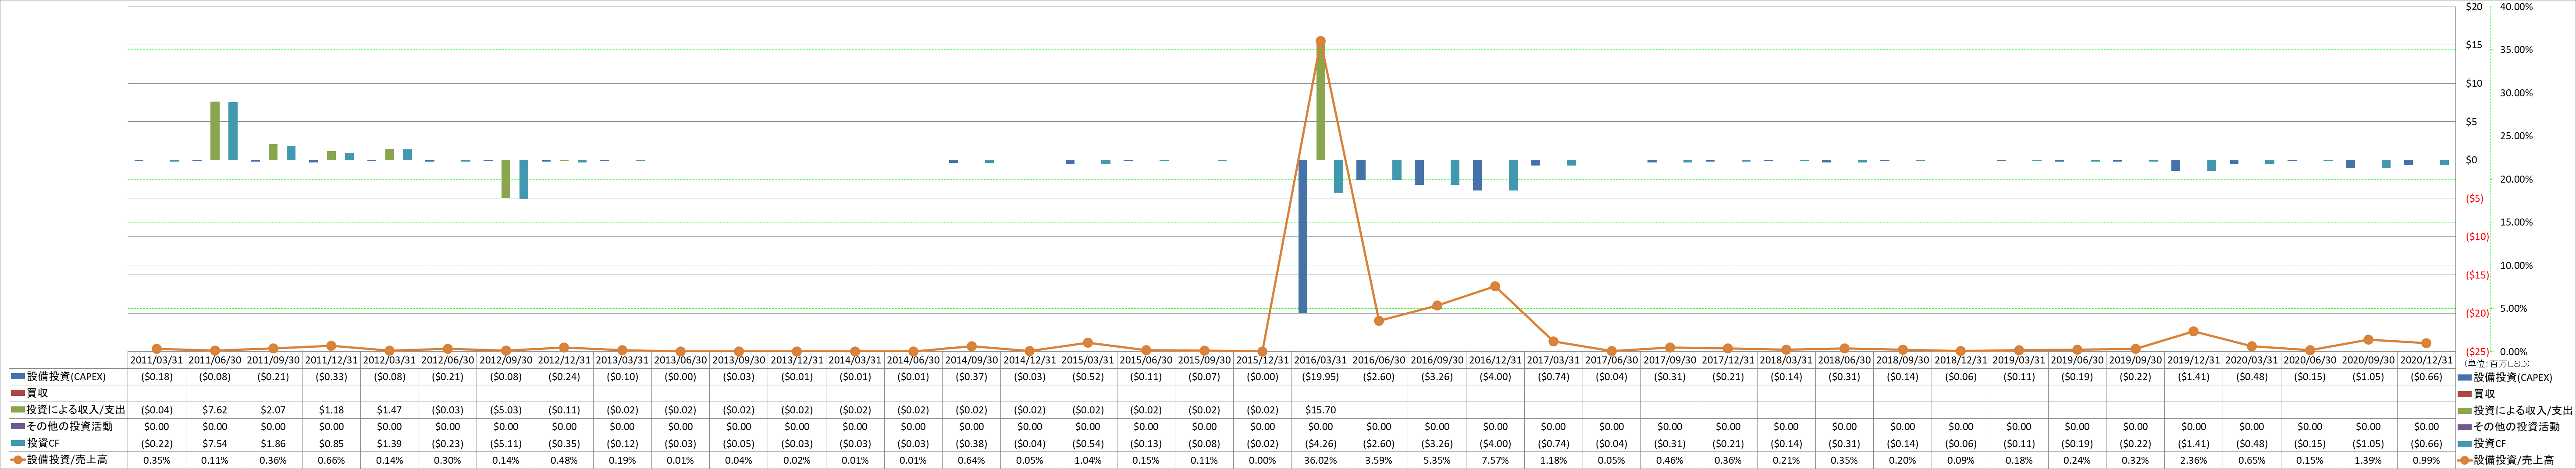Screen dimensions: 2576x469
Task: Click the orange peak marker at 2016/03/31
Action: click(x=1320, y=41)
